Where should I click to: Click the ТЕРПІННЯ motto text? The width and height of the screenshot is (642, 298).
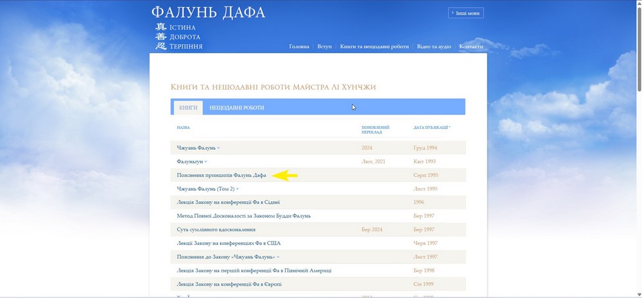coord(186,47)
